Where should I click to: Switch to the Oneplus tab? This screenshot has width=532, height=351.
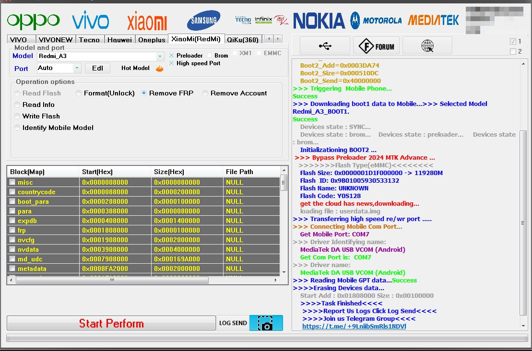pyautogui.click(x=152, y=40)
